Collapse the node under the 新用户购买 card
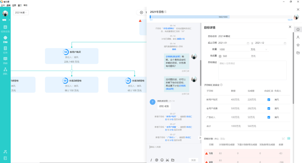Image resolution: width=302 pixels, height=163 pixels. (x=72, y=71)
